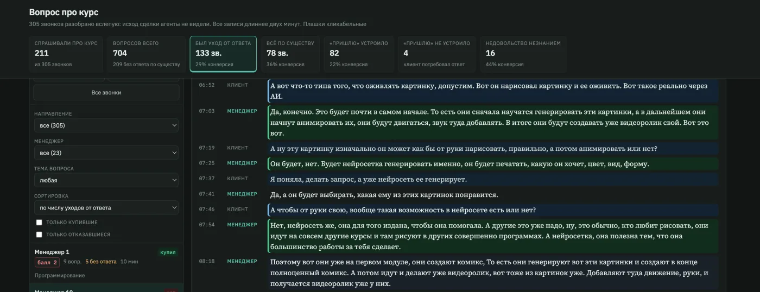This screenshot has height=292, width=760.
Task: Open the Направление dropdown showing все (305)
Action: coord(106,125)
